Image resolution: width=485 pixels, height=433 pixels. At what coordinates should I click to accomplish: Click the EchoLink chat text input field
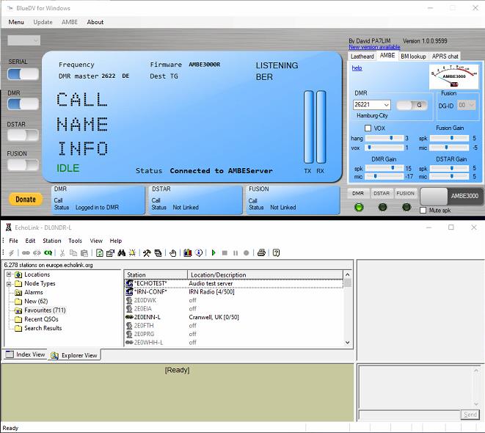409,415
